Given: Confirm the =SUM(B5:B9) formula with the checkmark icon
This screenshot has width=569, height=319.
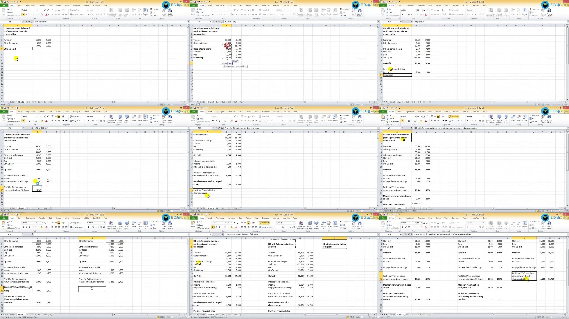Looking at the screenshot, I should coord(219,22).
